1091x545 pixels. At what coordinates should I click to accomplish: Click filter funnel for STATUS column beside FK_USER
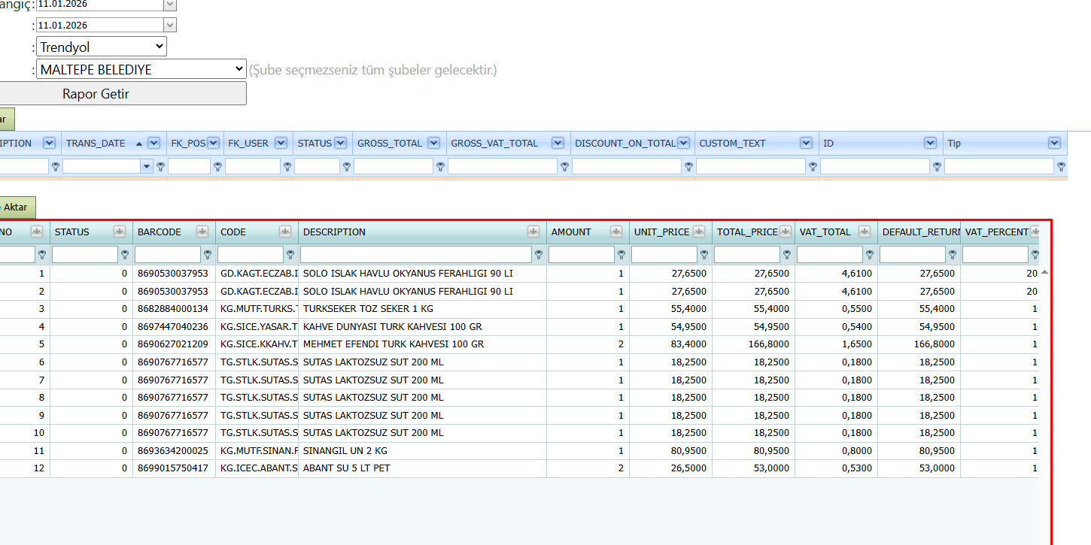click(347, 167)
